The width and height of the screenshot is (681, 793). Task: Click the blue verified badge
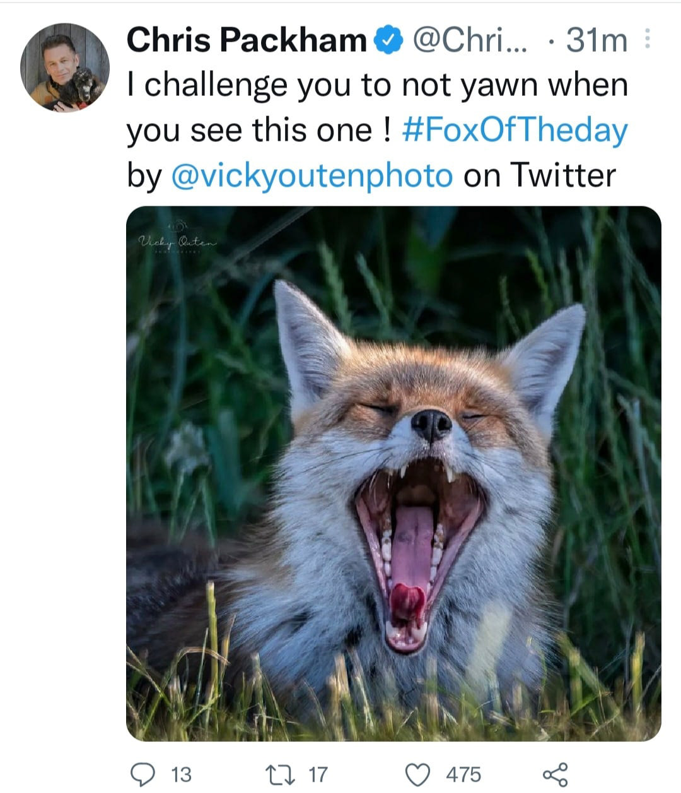pyautogui.click(x=389, y=42)
